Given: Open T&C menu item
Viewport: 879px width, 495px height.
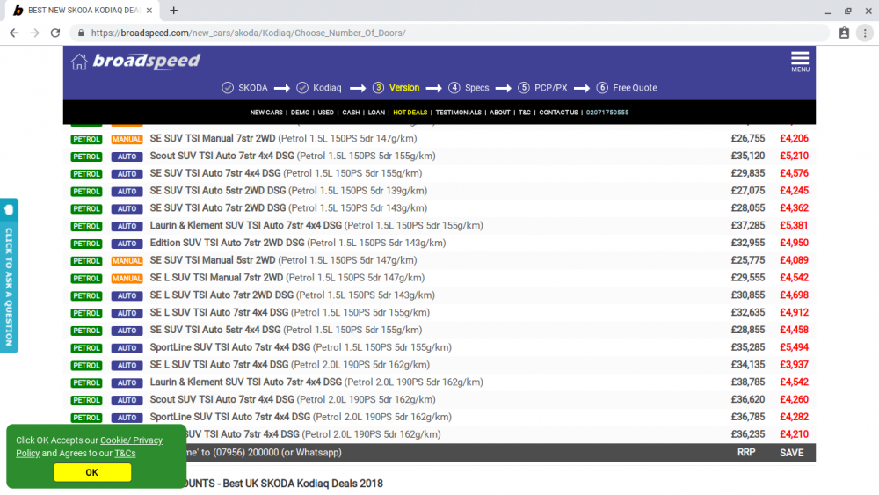Looking at the screenshot, I should 524,113.
